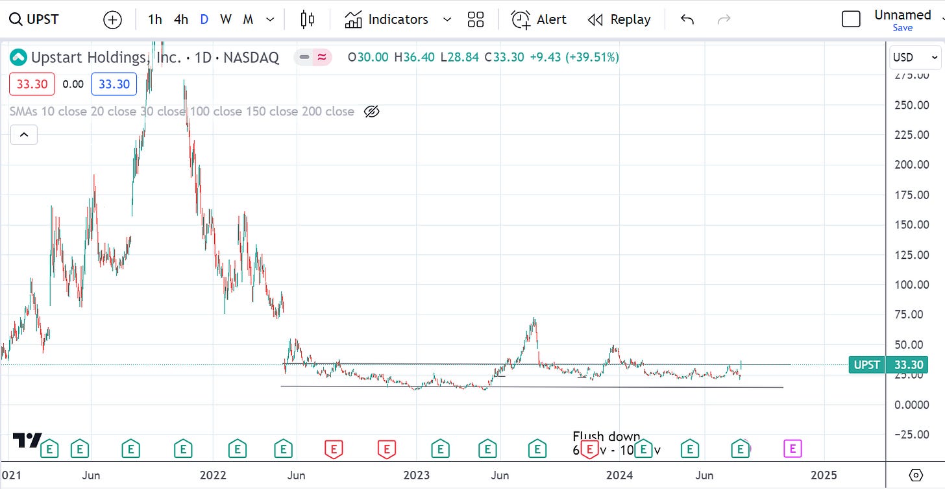Expand the timeframe interval dropdown chevron
Viewport: 945px width, 489px height.
coord(271,19)
